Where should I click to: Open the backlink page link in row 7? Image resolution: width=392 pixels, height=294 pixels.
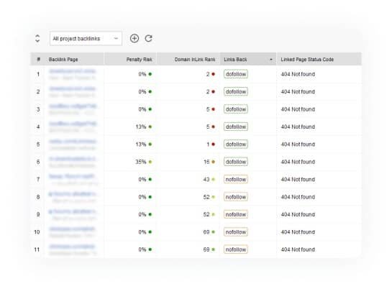pyautogui.click(x=72, y=176)
